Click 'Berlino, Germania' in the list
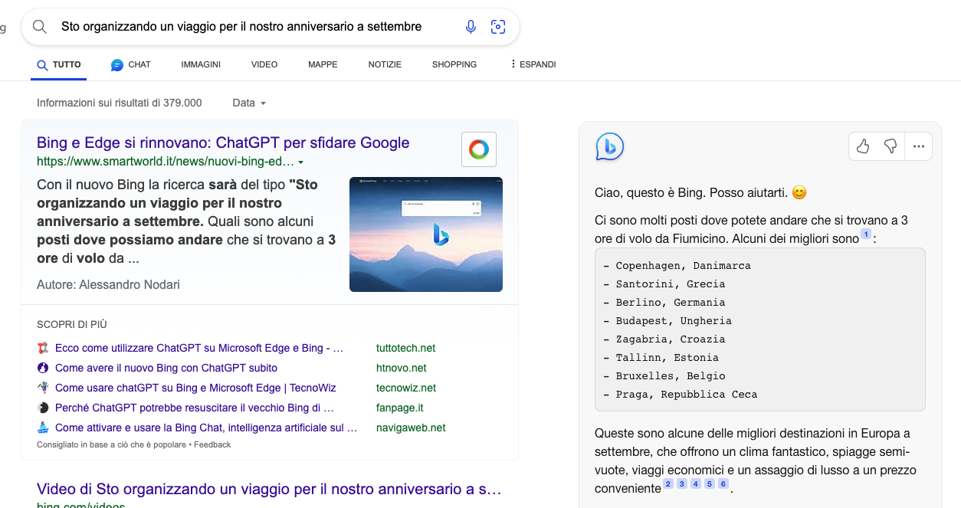The width and height of the screenshot is (961, 508). (x=671, y=303)
